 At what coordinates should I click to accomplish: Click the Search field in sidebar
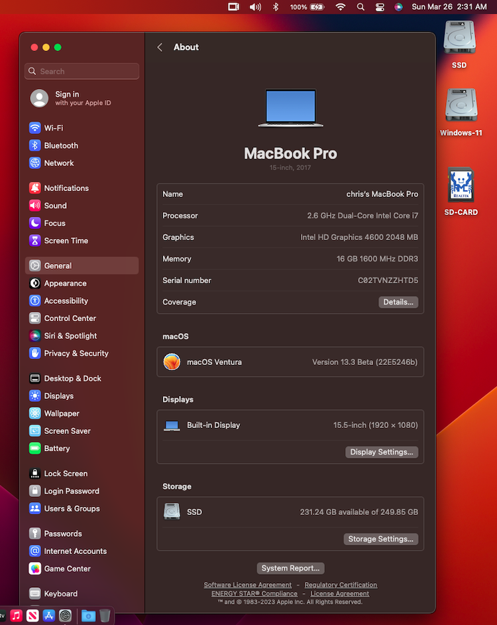tap(82, 72)
